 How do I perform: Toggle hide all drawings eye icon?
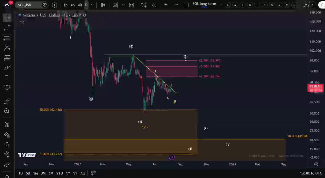pyautogui.click(x=7, y=154)
